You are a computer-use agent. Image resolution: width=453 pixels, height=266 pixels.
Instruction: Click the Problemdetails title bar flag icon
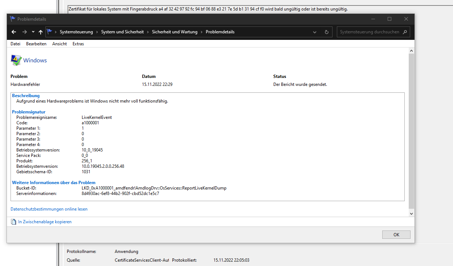click(13, 19)
